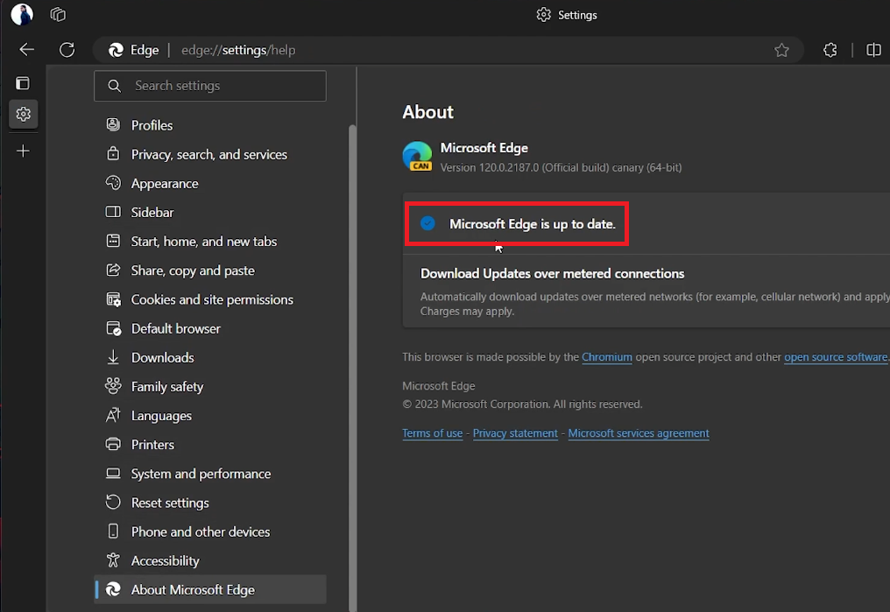
Task: Open the Privacy statement link
Action: 515,433
